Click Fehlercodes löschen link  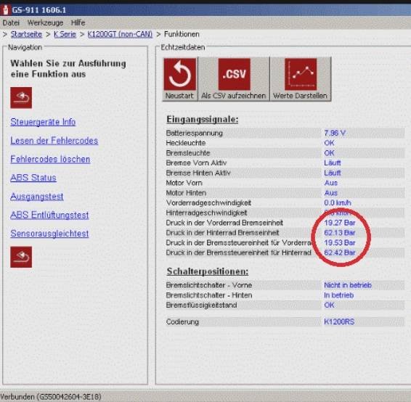[50, 159]
